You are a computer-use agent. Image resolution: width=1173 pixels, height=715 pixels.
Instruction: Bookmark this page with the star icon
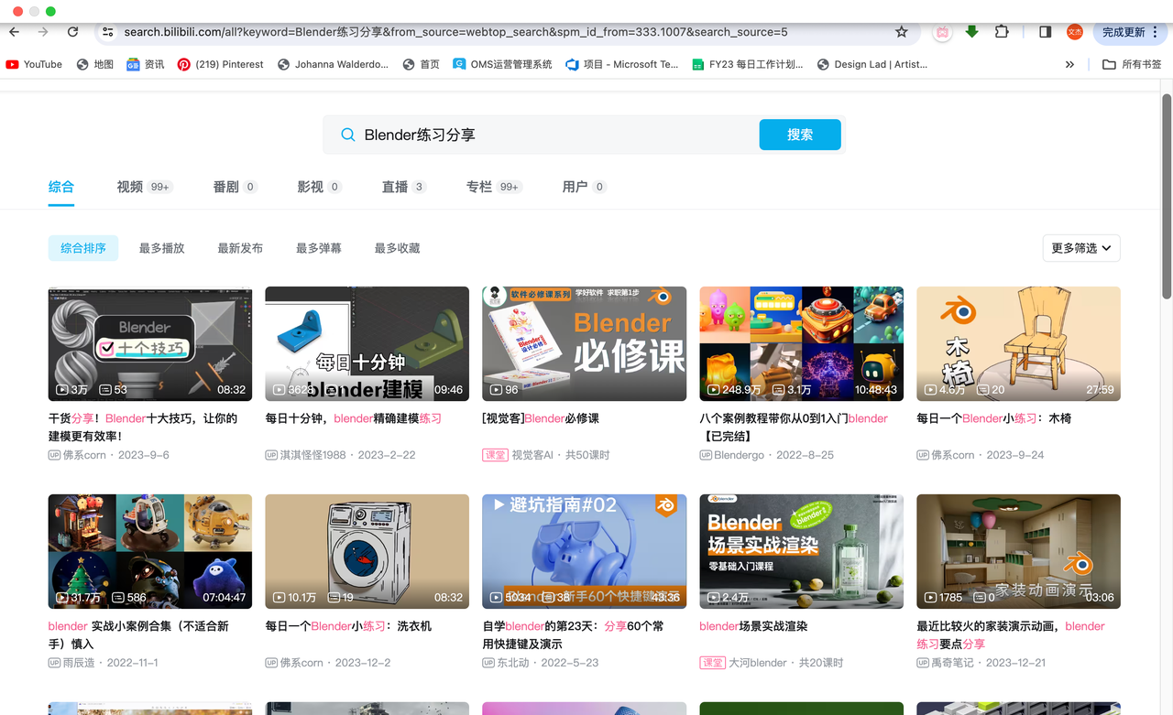pyautogui.click(x=902, y=32)
